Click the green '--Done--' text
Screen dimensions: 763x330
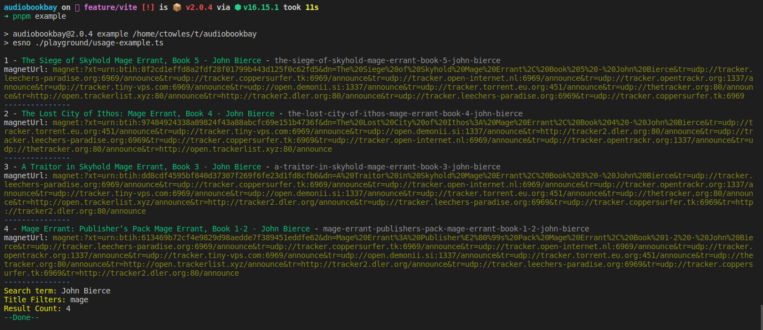point(22,317)
